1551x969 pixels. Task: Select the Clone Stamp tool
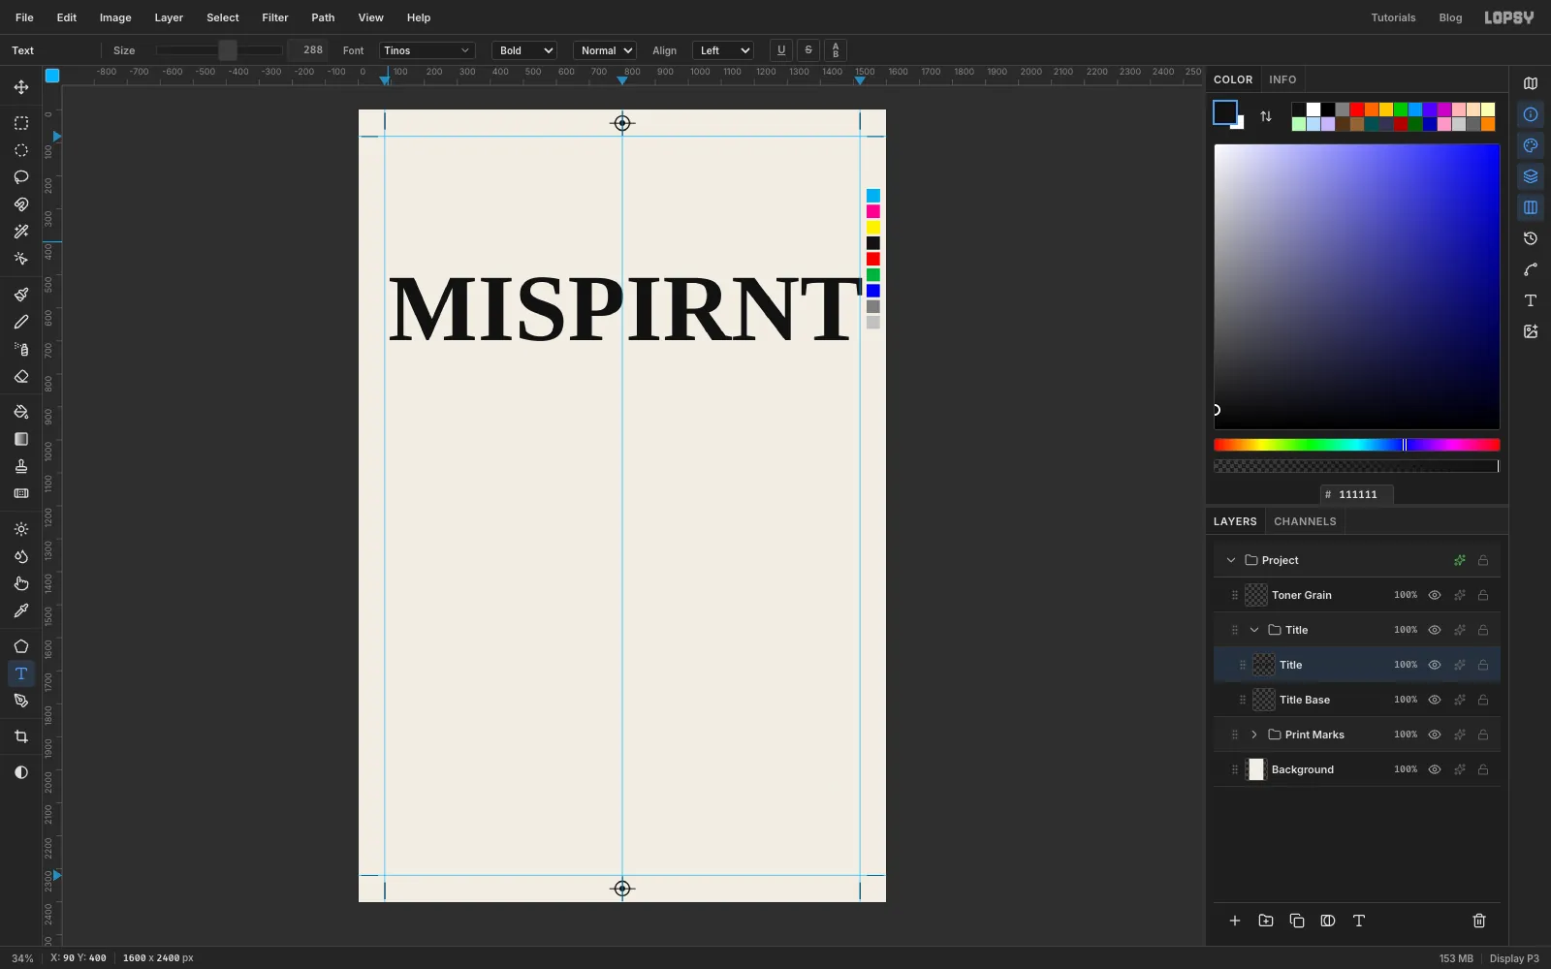21,466
